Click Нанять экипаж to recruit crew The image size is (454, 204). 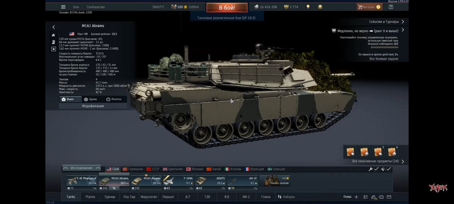275,181
